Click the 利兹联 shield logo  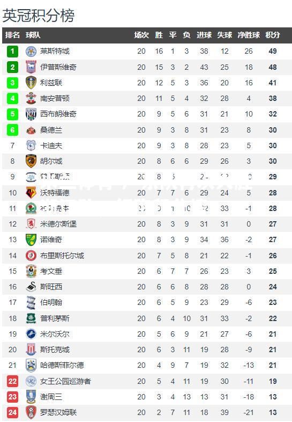click(31, 83)
